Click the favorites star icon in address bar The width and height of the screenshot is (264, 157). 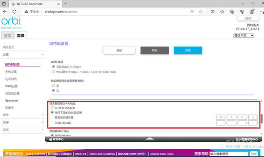201,12
